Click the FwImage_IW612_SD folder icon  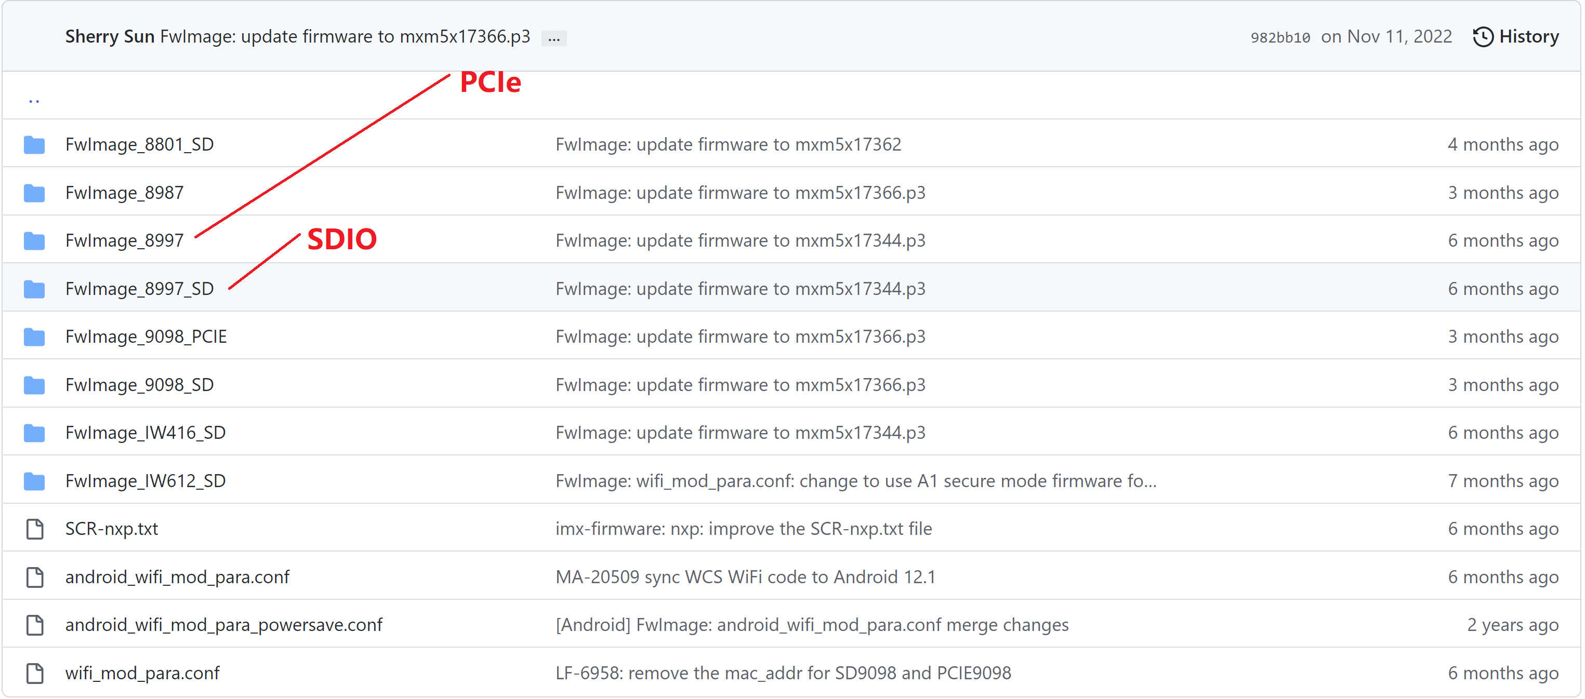[x=34, y=481]
